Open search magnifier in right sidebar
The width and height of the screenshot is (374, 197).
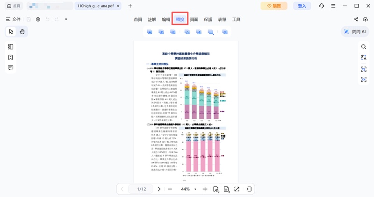[x=364, y=47]
